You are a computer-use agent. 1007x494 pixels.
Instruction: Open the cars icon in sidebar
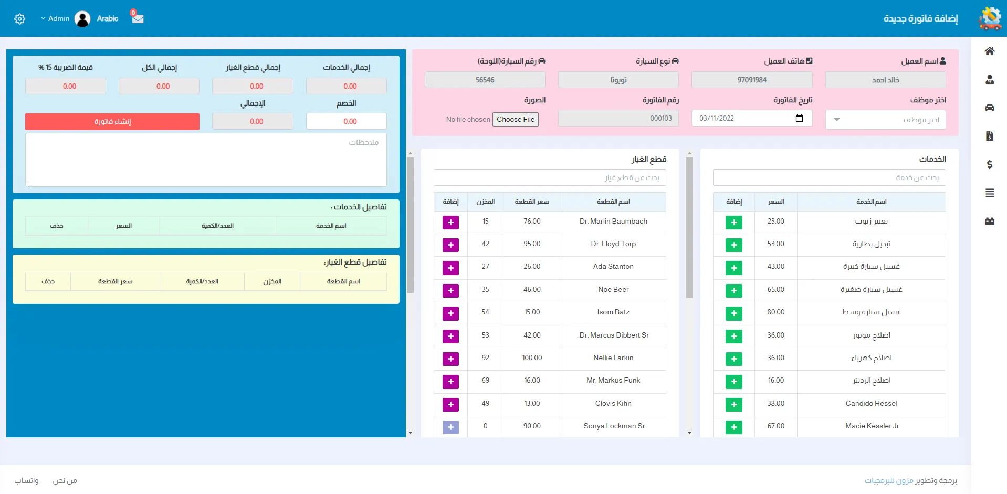pos(989,108)
